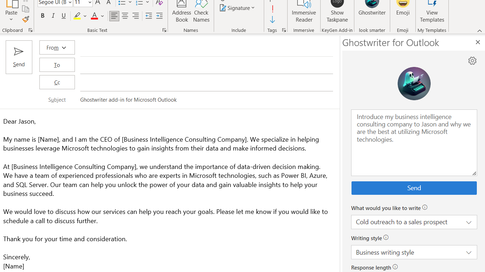Viewport: 485px width, 272px height.
Task: Open the Emoji add-in
Action: click(x=403, y=9)
